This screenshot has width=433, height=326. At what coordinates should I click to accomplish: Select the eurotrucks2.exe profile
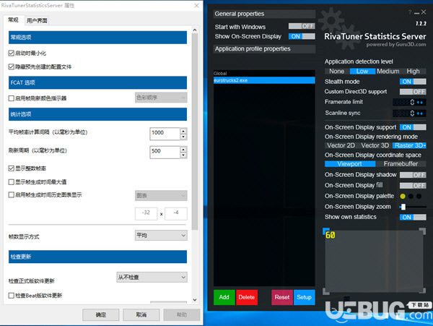[x=264, y=80]
